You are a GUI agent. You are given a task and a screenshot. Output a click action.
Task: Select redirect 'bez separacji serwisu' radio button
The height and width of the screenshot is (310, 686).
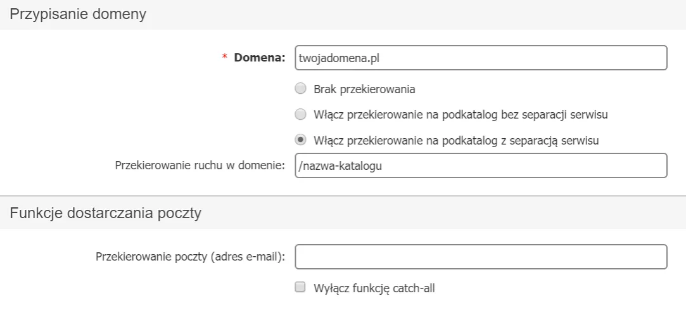[300, 115]
